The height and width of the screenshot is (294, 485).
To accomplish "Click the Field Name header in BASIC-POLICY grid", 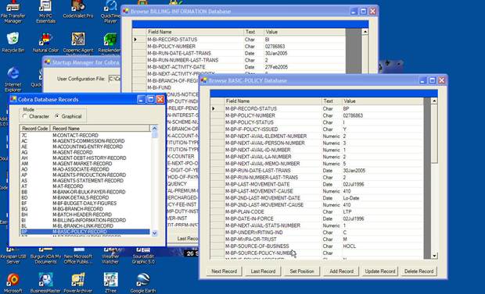I will click(273, 101).
